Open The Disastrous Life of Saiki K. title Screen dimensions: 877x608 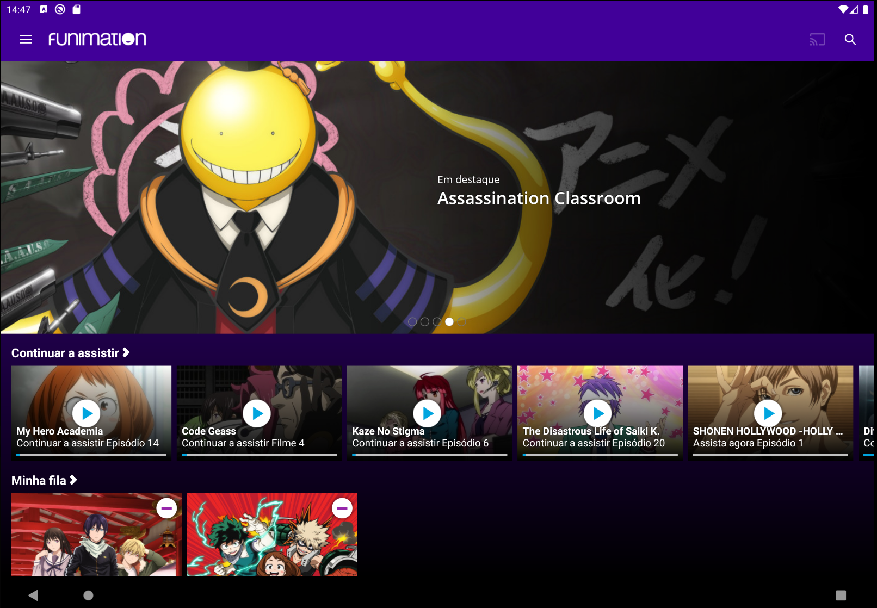[591, 431]
